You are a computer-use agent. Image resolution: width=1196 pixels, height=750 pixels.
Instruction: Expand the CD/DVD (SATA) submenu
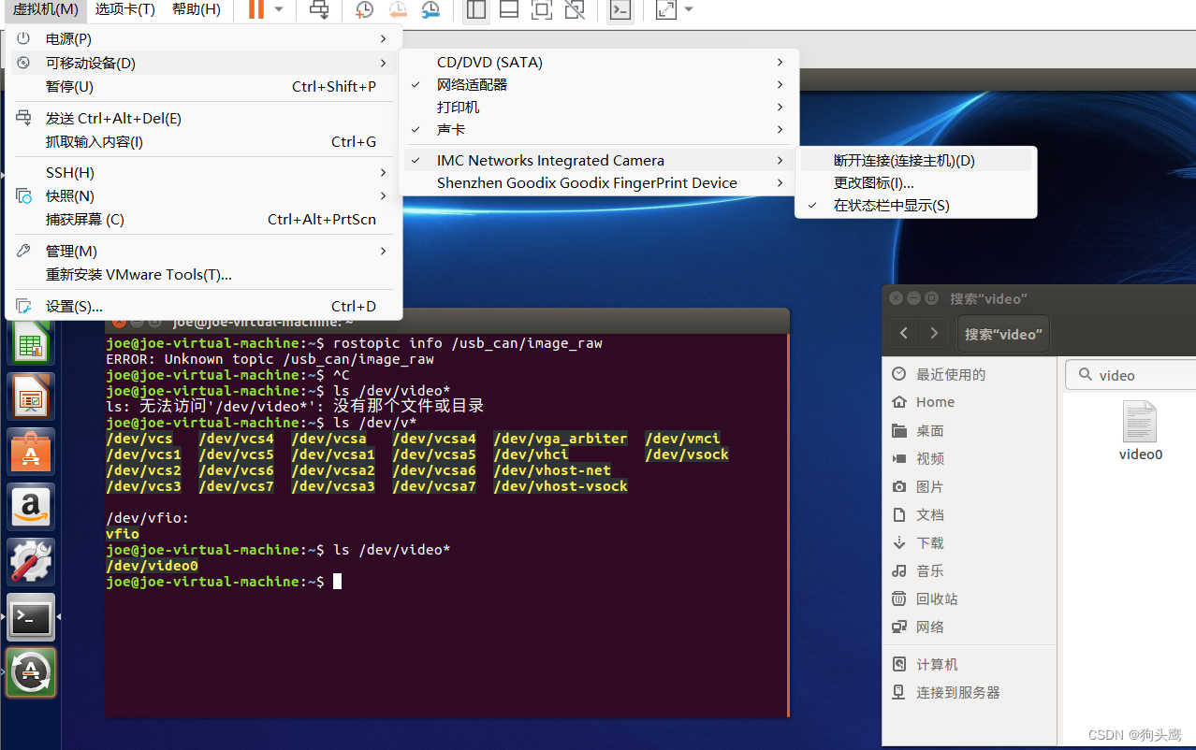point(599,62)
